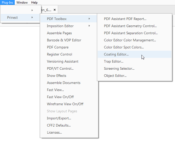
Task: Open the Help menu
Action: tap(34, 3)
